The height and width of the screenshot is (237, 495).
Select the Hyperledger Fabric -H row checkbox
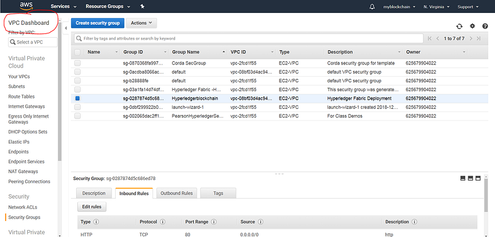click(x=77, y=90)
